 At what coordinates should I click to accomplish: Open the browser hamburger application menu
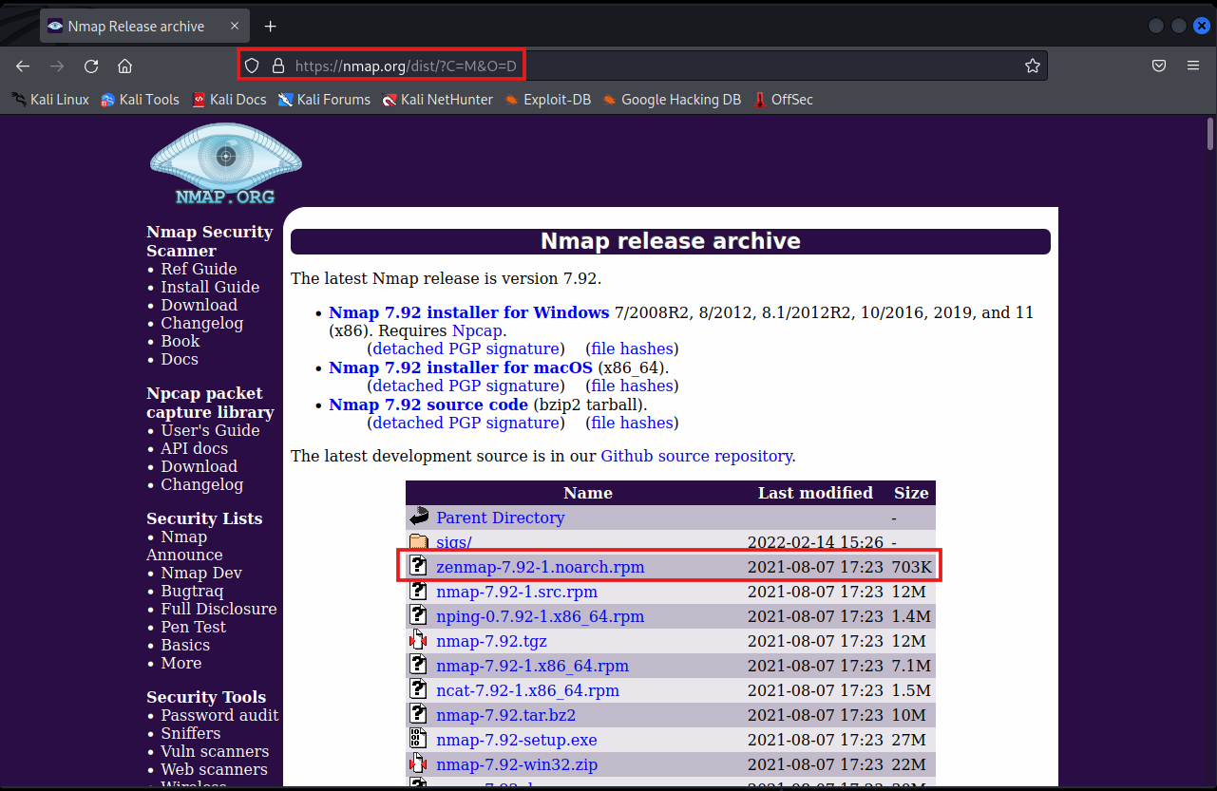(x=1193, y=66)
